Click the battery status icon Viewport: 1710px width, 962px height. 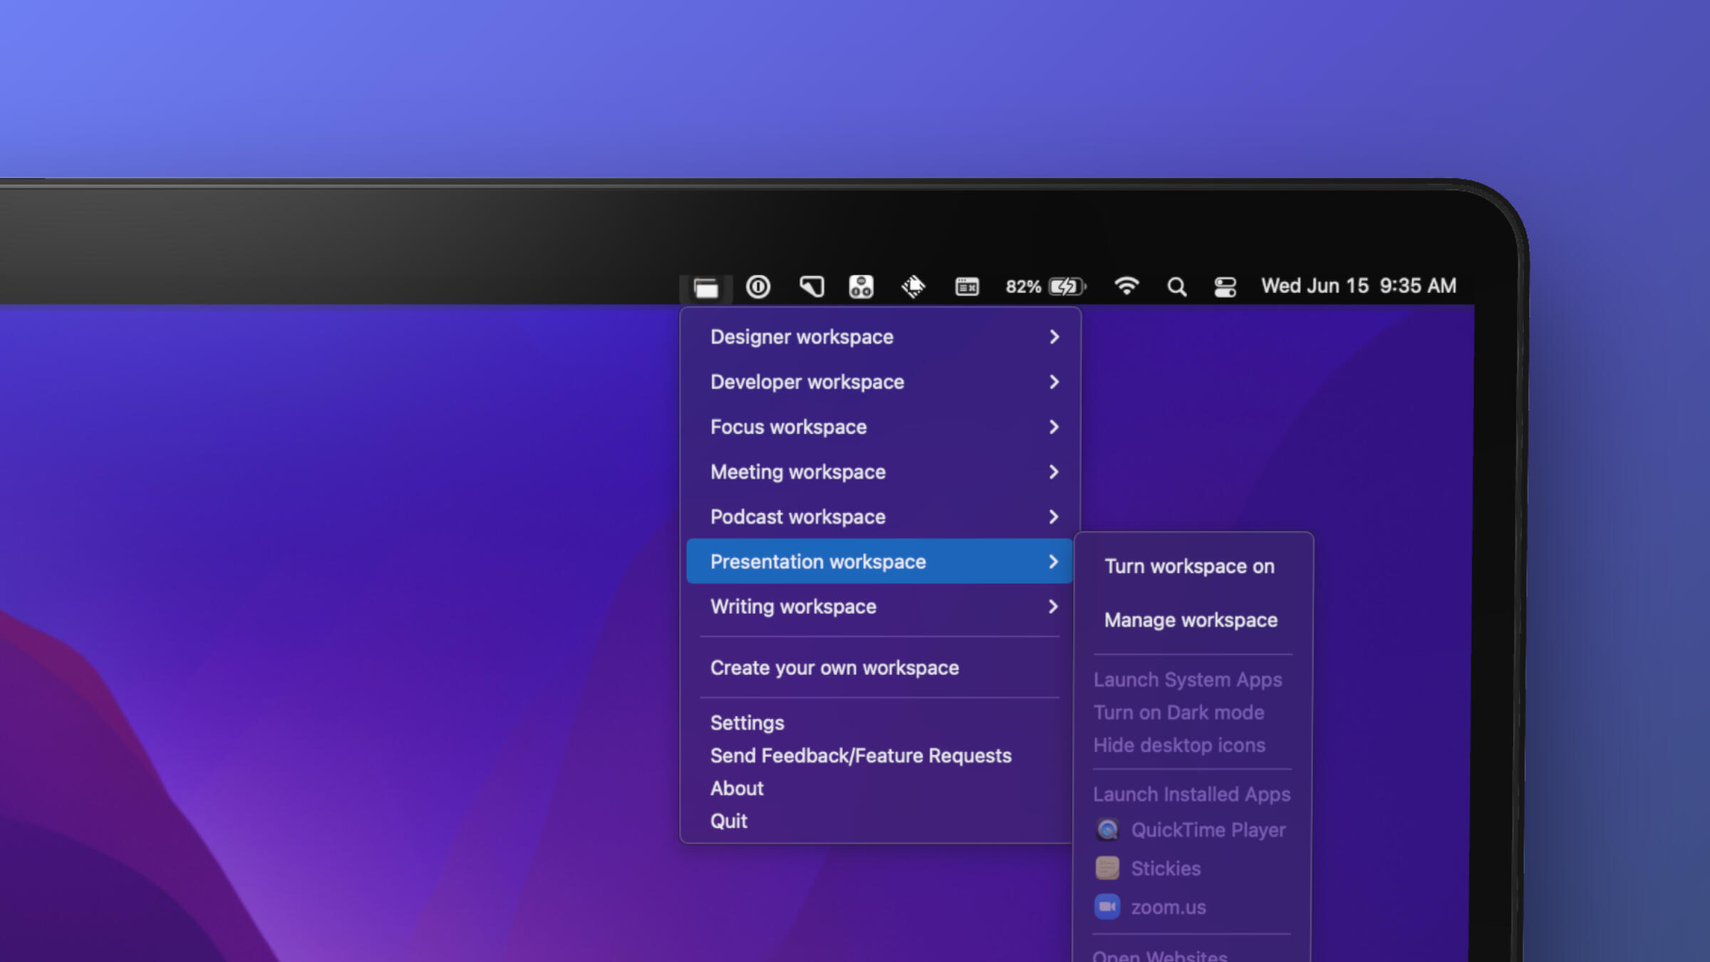click(x=1067, y=286)
